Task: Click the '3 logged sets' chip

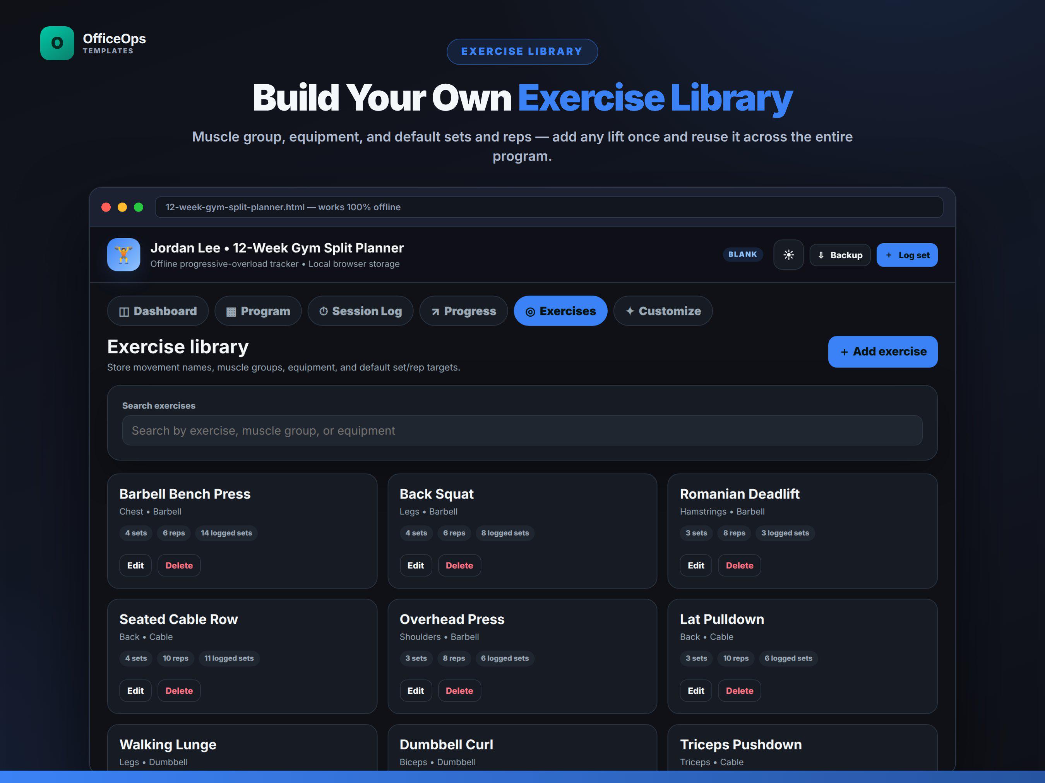Action: pos(785,533)
